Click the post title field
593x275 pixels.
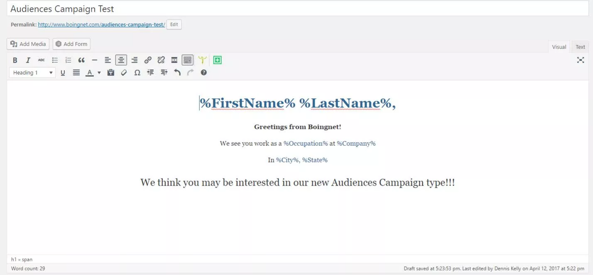[296, 9]
